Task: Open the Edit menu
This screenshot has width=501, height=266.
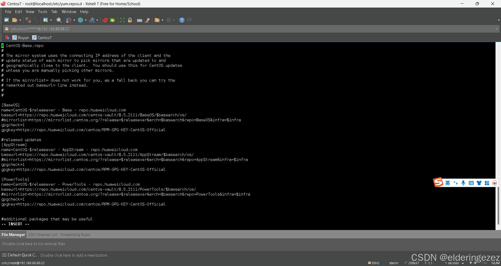Action: tap(19, 12)
